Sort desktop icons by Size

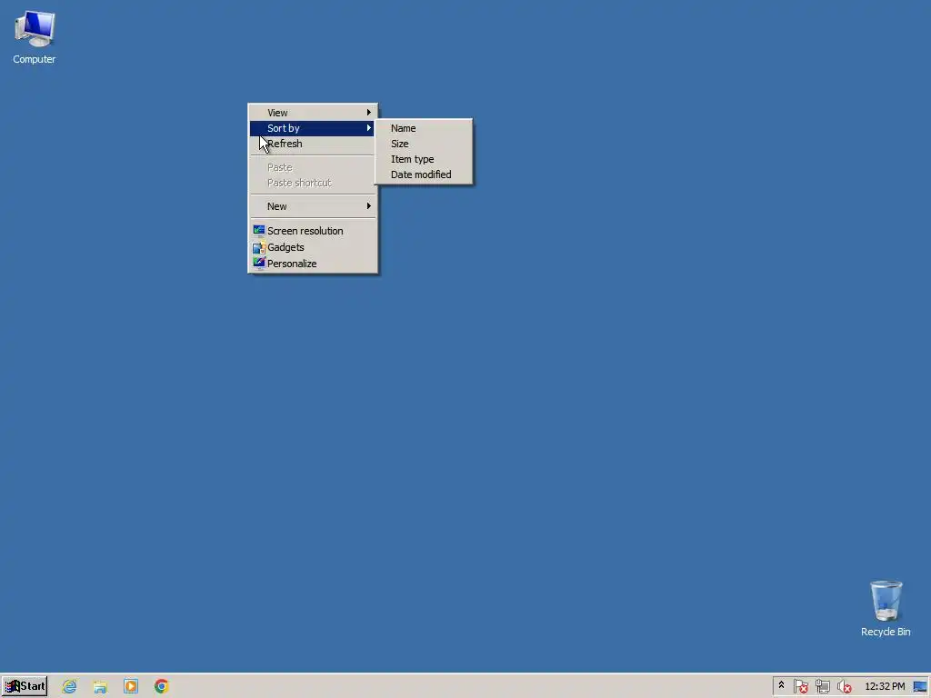coord(424,144)
